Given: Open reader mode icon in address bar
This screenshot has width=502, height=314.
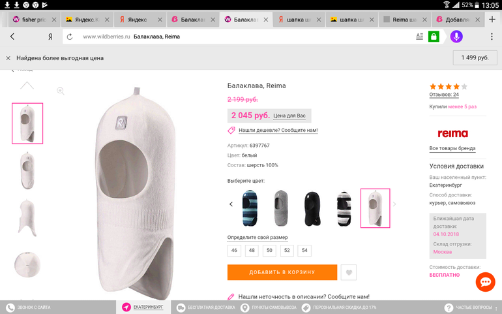Looking at the screenshot, I should pyautogui.click(x=419, y=37).
